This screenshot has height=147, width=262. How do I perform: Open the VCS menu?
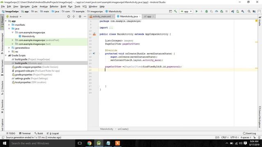click(84, 7)
